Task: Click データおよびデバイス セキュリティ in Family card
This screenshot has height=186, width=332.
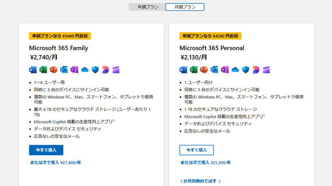Action: click(68, 129)
